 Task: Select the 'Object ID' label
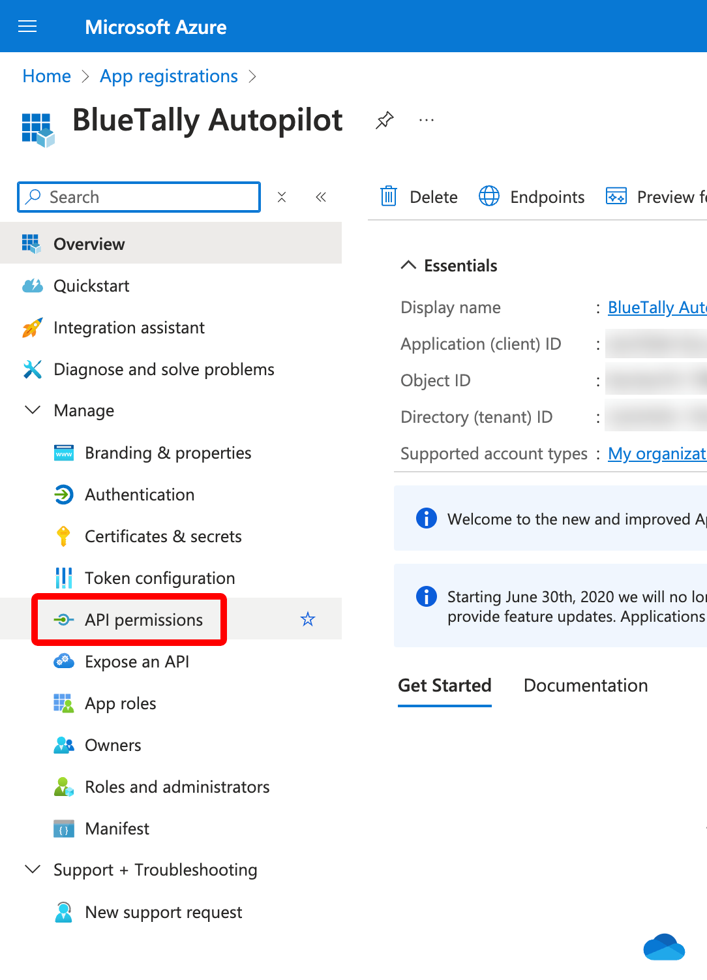pos(436,381)
